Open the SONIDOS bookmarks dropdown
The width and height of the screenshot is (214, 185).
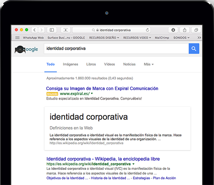click(181, 38)
